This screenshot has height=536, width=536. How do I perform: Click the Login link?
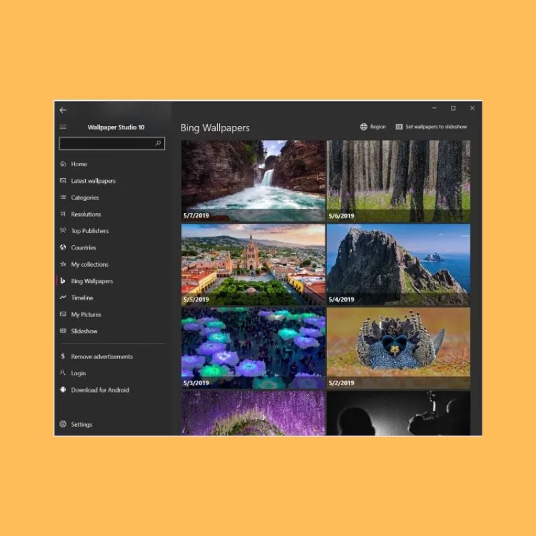(x=78, y=373)
